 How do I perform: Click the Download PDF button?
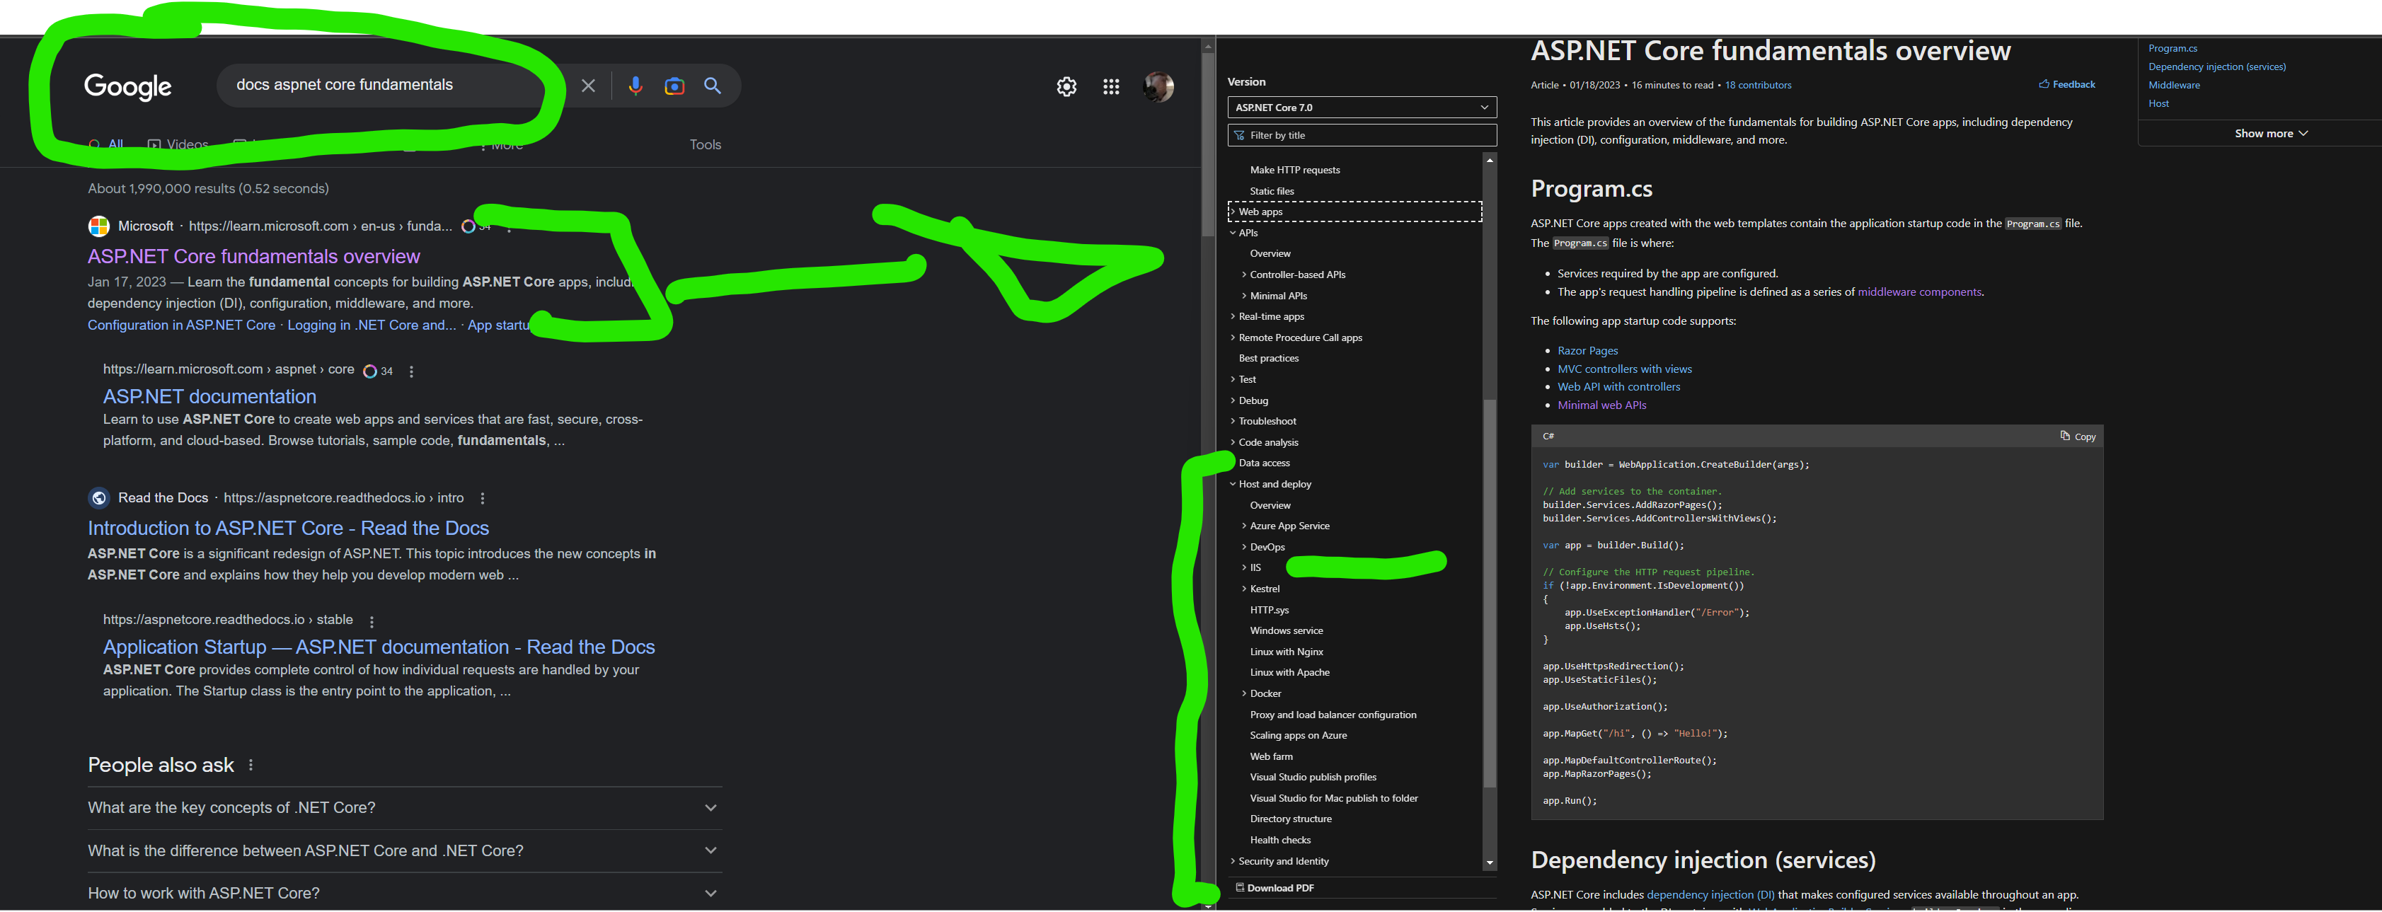[x=1279, y=888]
